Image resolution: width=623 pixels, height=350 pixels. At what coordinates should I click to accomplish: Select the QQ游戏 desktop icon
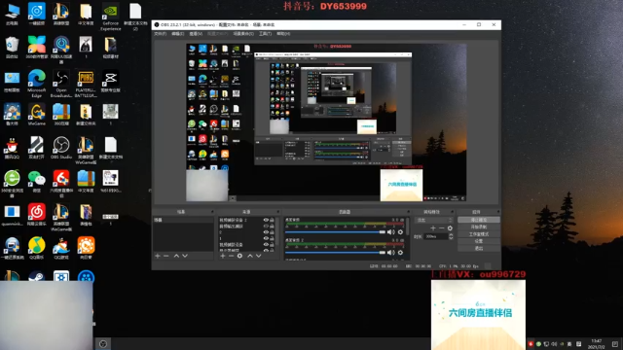tap(61, 248)
